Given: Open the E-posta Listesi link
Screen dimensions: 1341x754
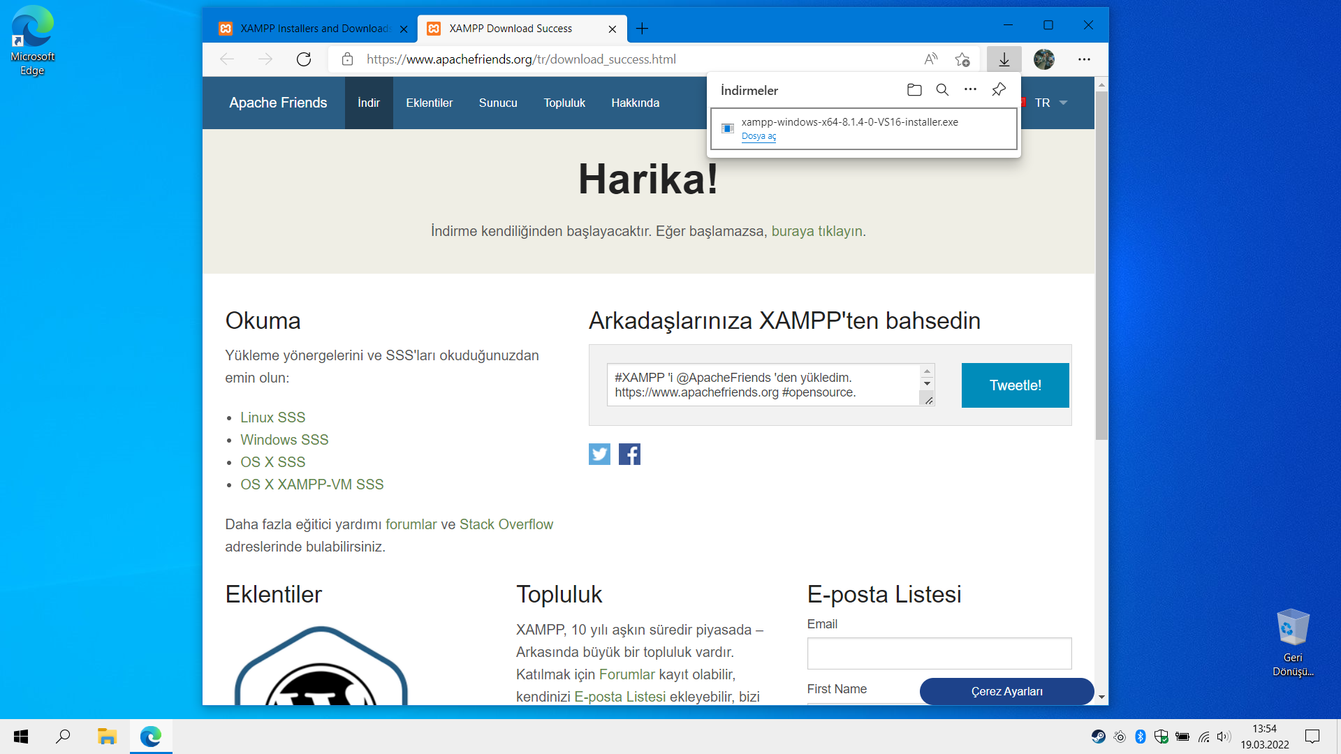Looking at the screenshot, I should tap(620, 697).
